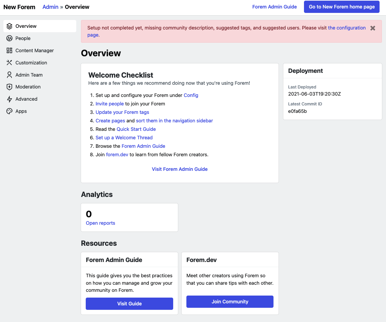Click the Create pages link

click(x=110, y=121)
